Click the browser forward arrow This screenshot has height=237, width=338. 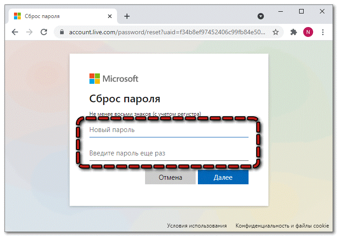coord(29,32)
